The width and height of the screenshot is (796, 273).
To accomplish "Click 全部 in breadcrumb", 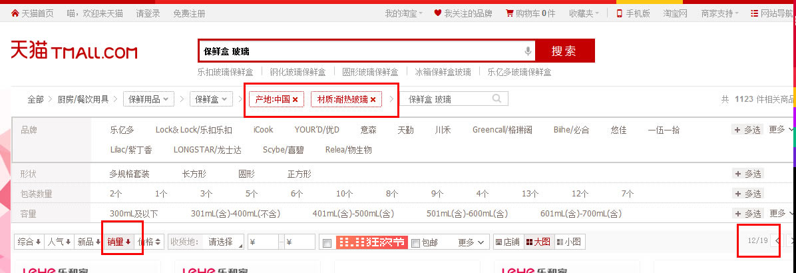I will (35, 99).
